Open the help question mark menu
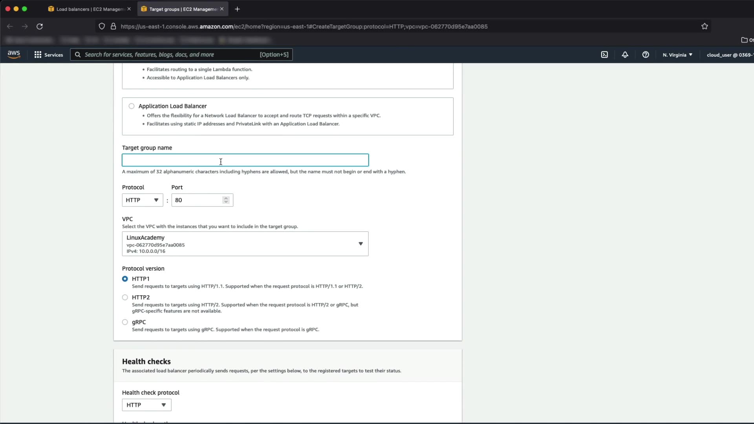 pos(646,55)
